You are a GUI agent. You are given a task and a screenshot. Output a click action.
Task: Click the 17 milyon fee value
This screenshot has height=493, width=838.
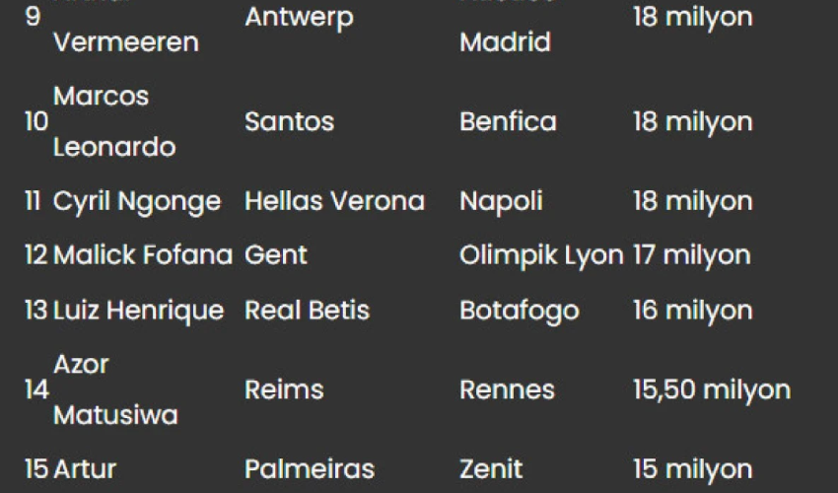[x=691, y=255]
